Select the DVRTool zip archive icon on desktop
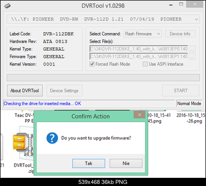Screen dimensions: 206x186 point(23,143)
